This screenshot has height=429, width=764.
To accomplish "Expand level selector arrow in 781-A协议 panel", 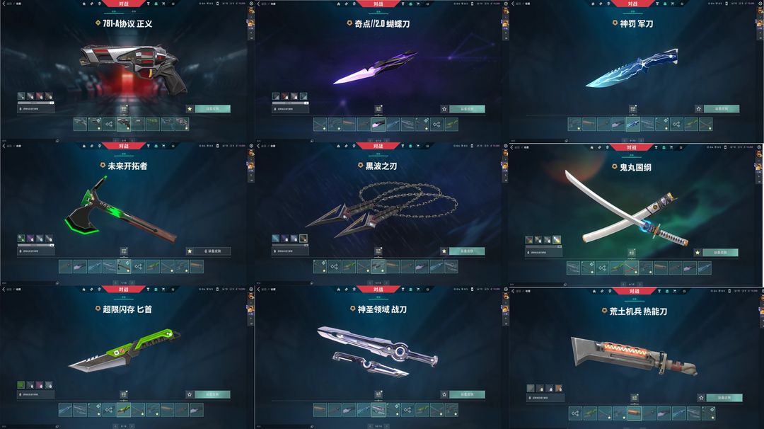I will point(52,103).
